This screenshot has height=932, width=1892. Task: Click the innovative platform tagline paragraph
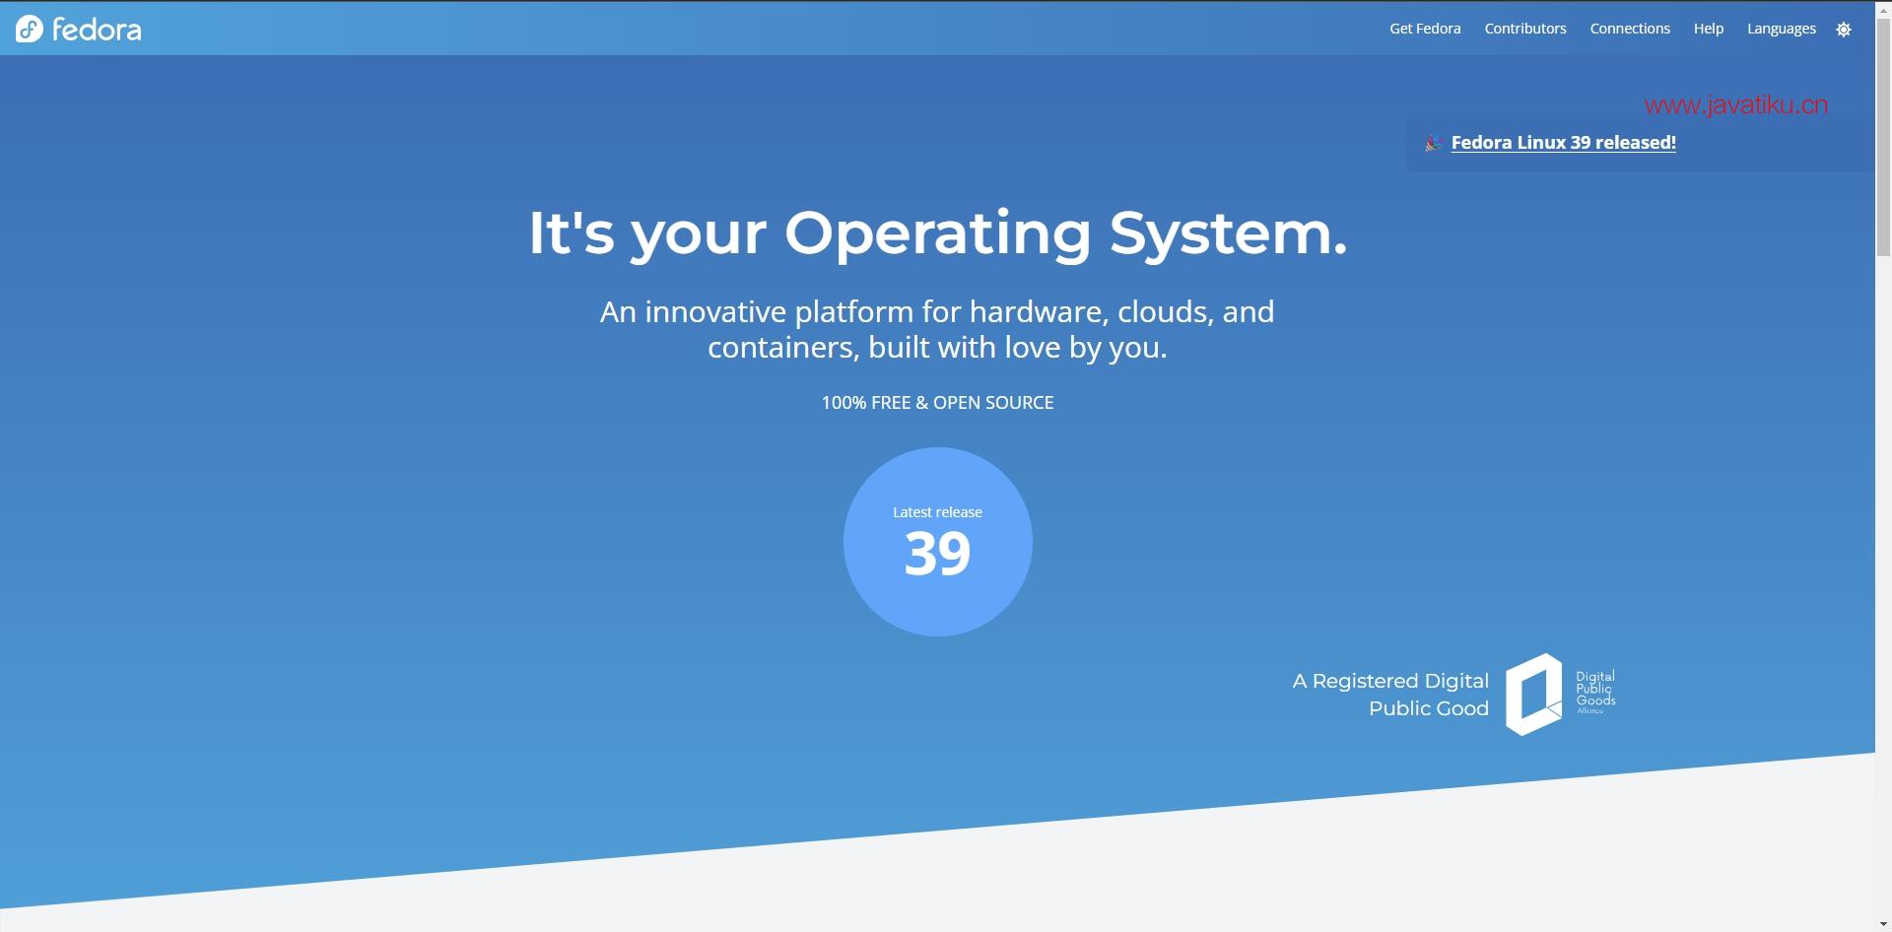click(x=937, y=329)
